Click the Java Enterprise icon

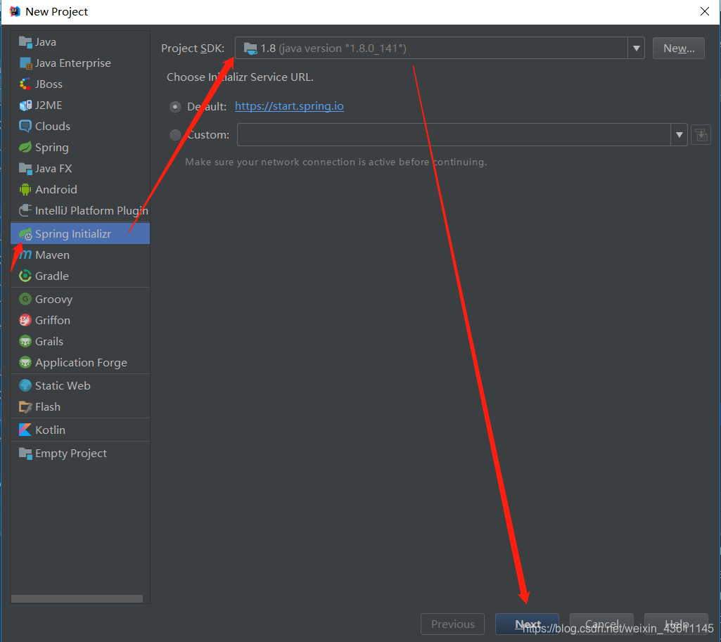[25, 63]
